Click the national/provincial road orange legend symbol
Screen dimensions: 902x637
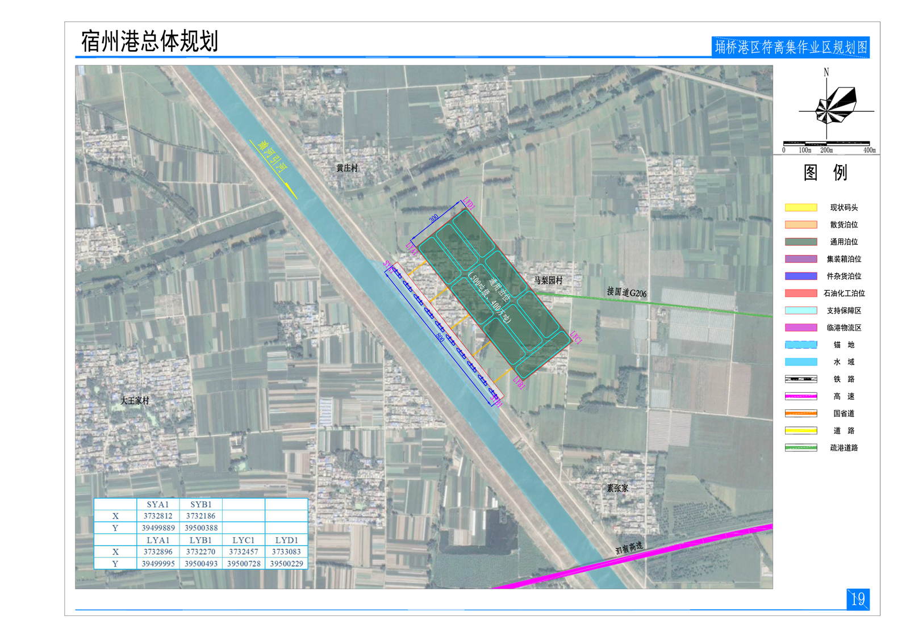(800, 413)
